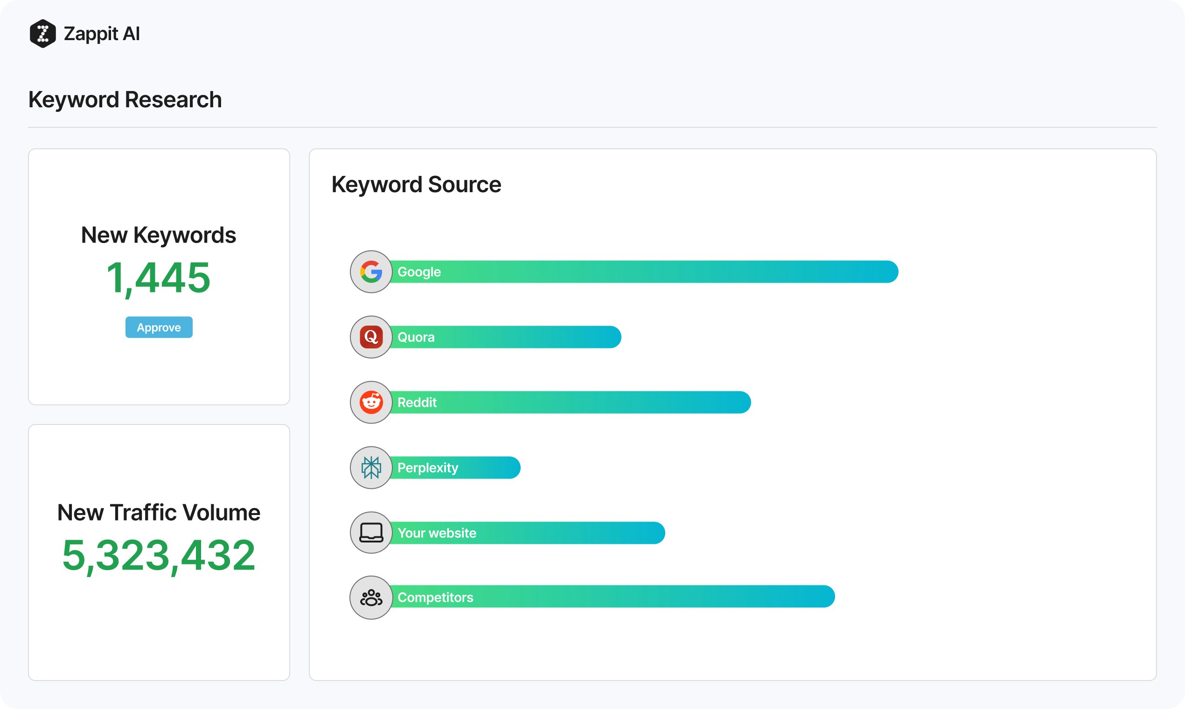
Task: Click the Zappit AI brand name text
Action: [x=102, y=34]
